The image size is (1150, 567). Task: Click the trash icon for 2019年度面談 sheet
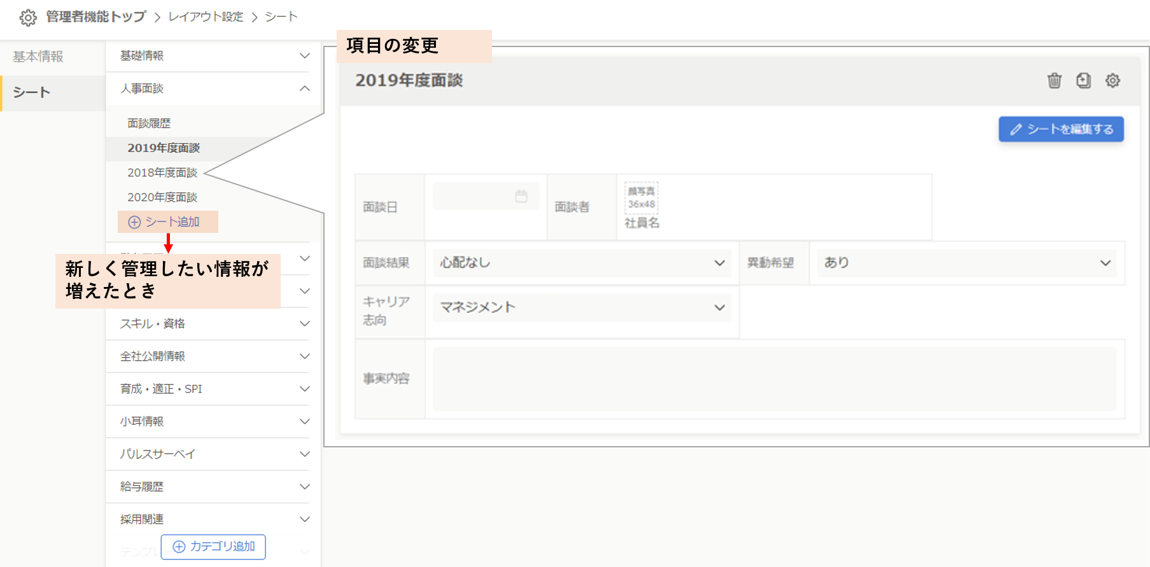pos(1055,81)
